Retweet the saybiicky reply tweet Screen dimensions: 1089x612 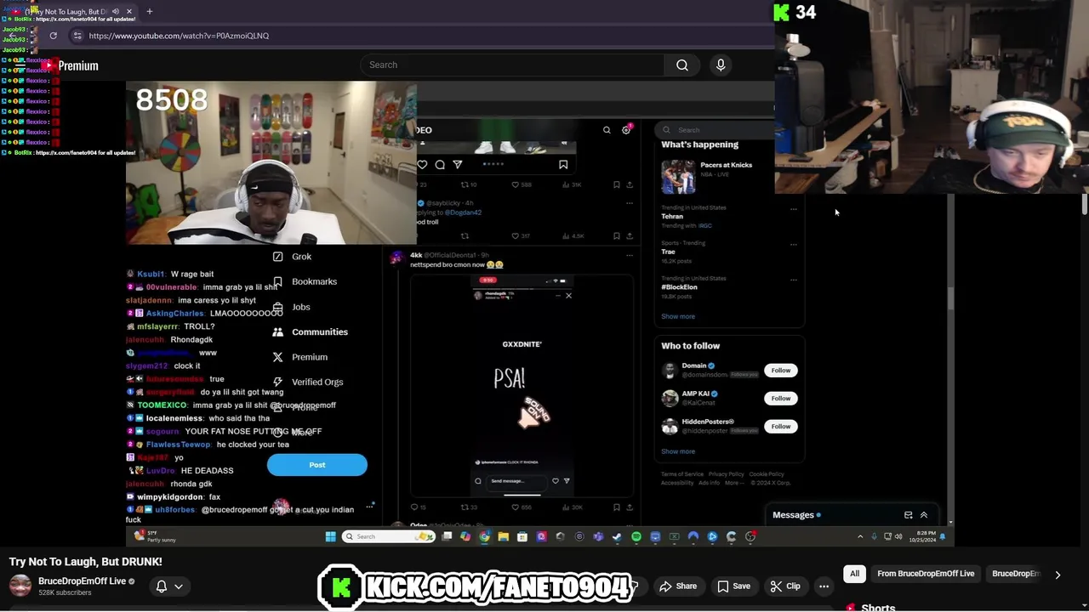click(x=465, y=236)
